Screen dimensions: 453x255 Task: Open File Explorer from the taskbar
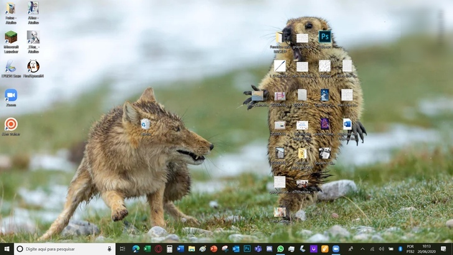[192, 249]
